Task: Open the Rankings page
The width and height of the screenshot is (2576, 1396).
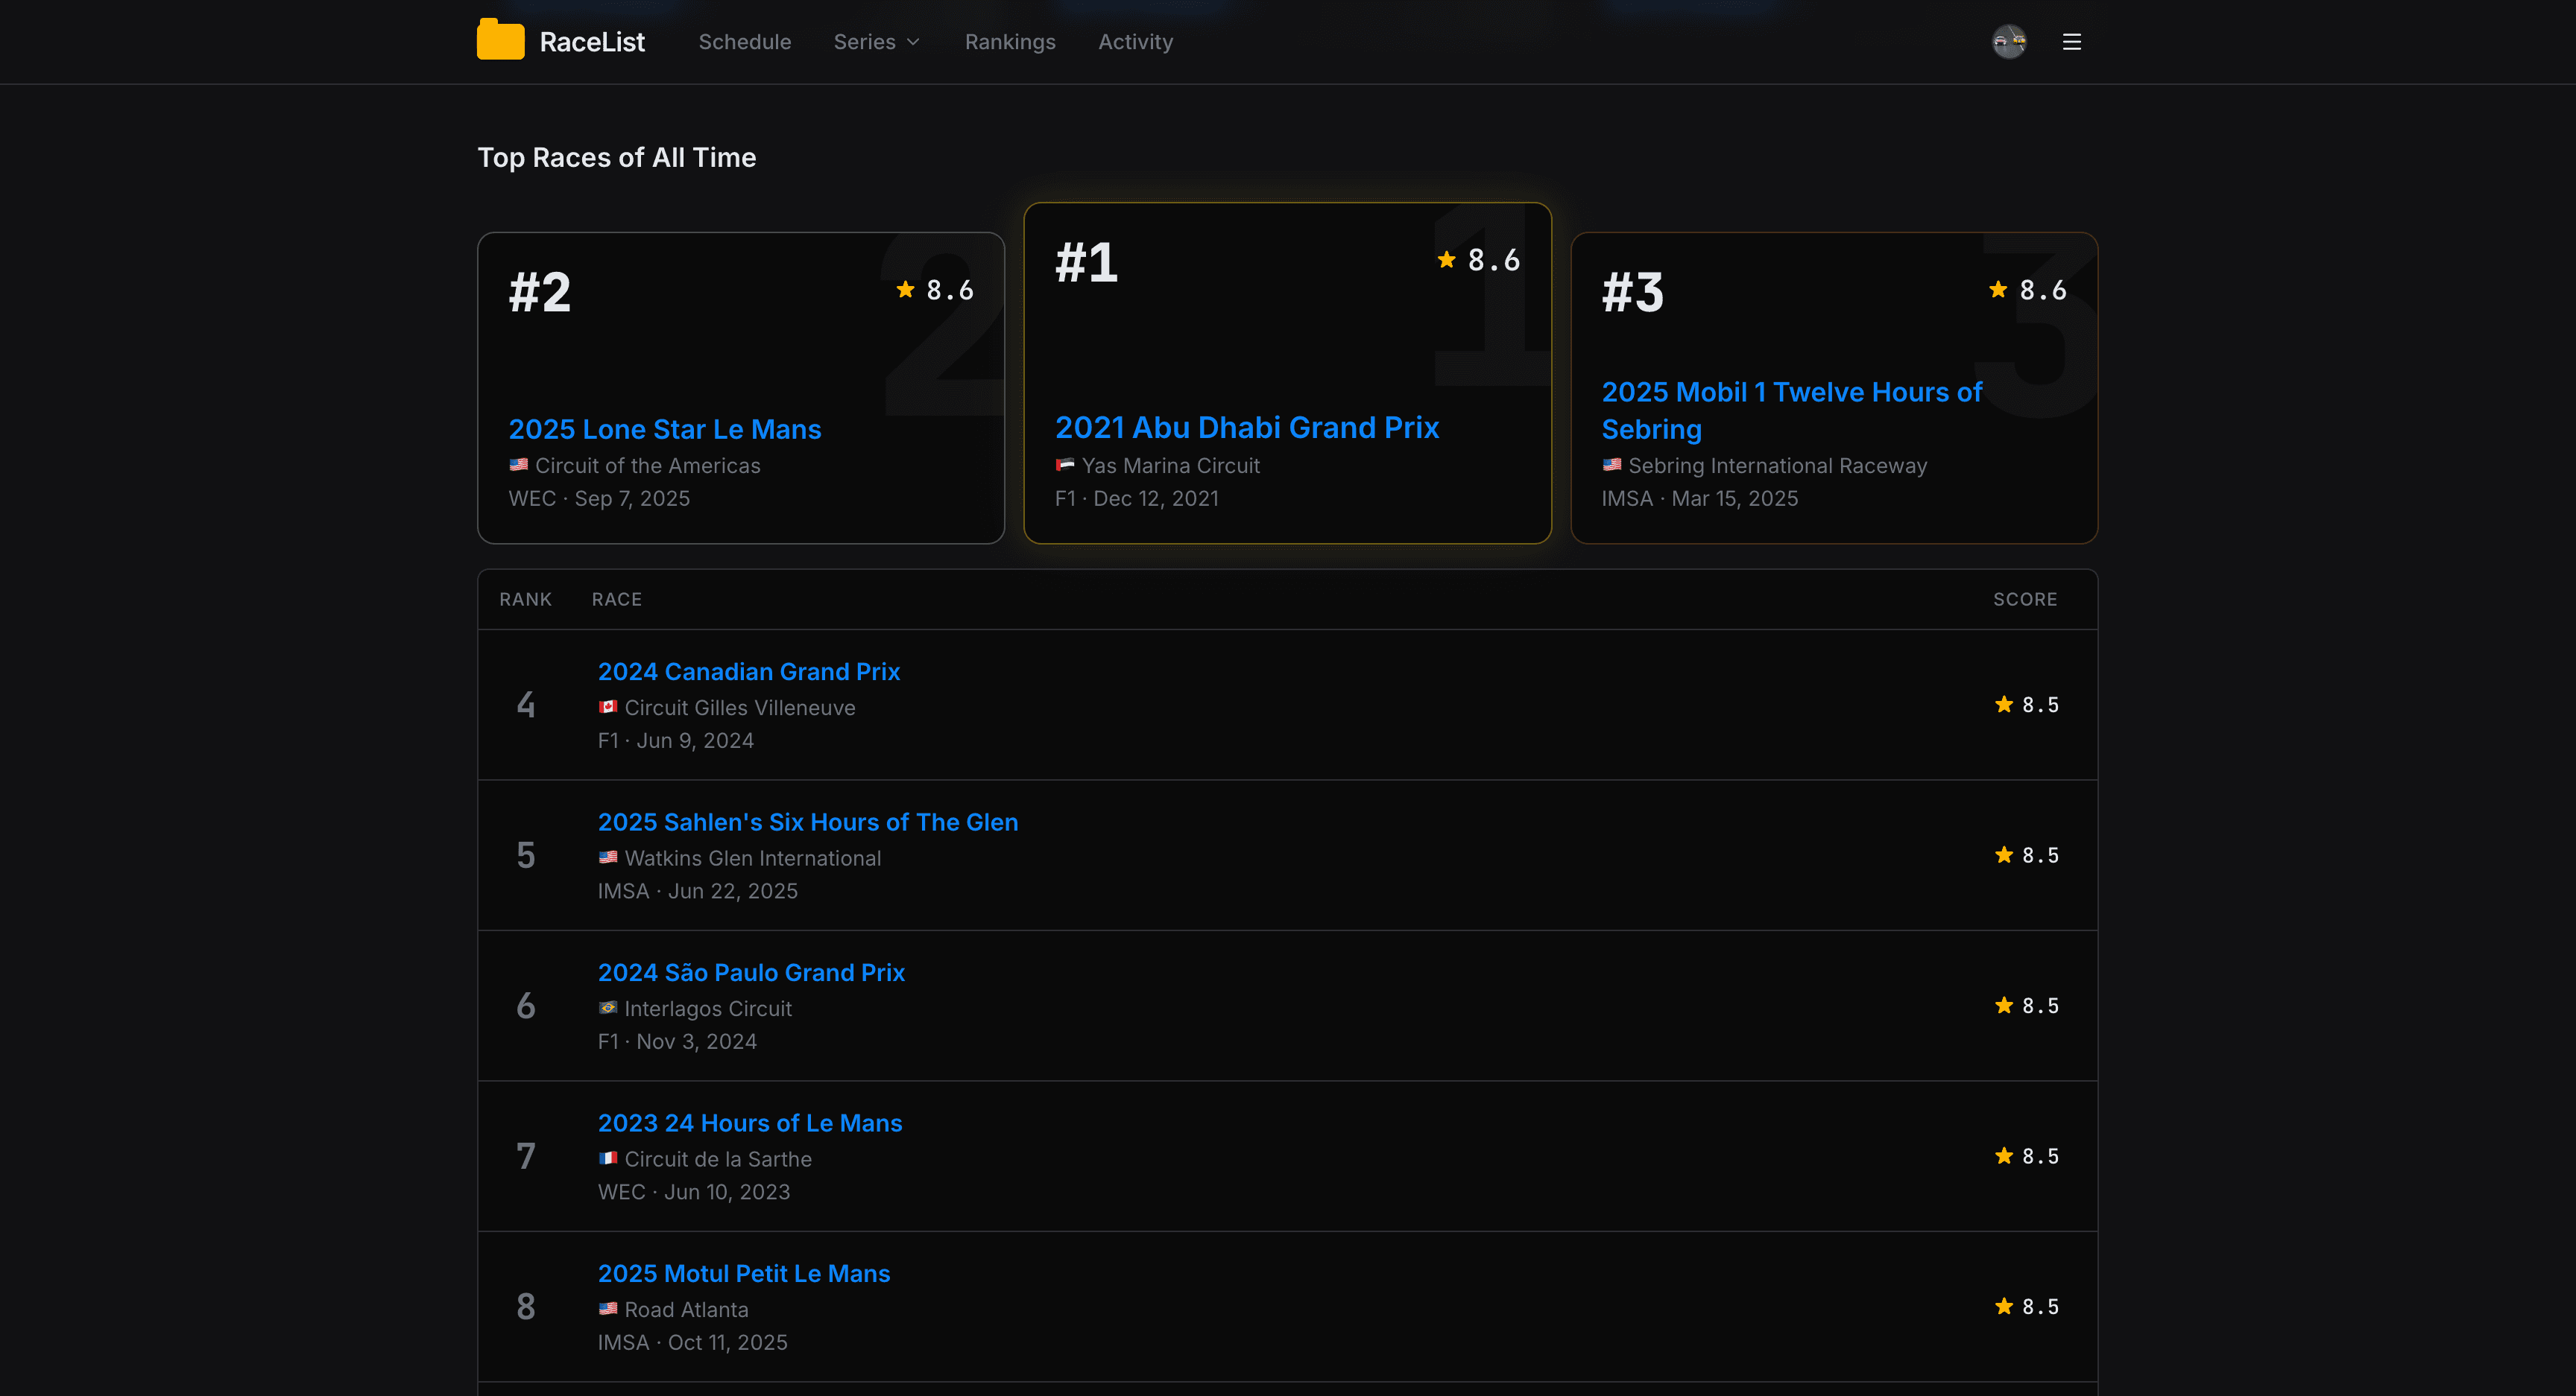Action: pos(1010,41)
